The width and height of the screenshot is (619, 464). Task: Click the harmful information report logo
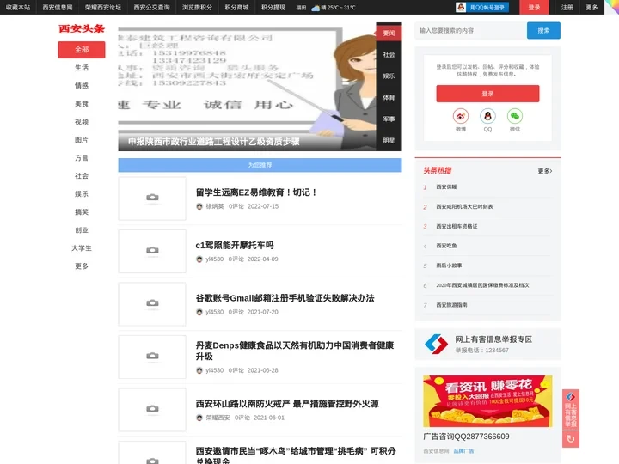[x=436, y=344]
